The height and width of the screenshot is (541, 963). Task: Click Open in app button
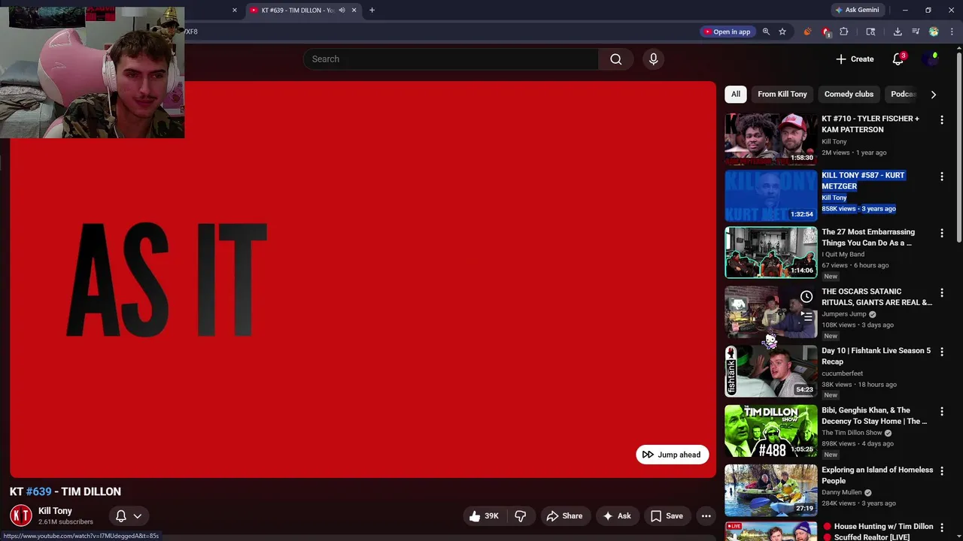click(727, 32)
